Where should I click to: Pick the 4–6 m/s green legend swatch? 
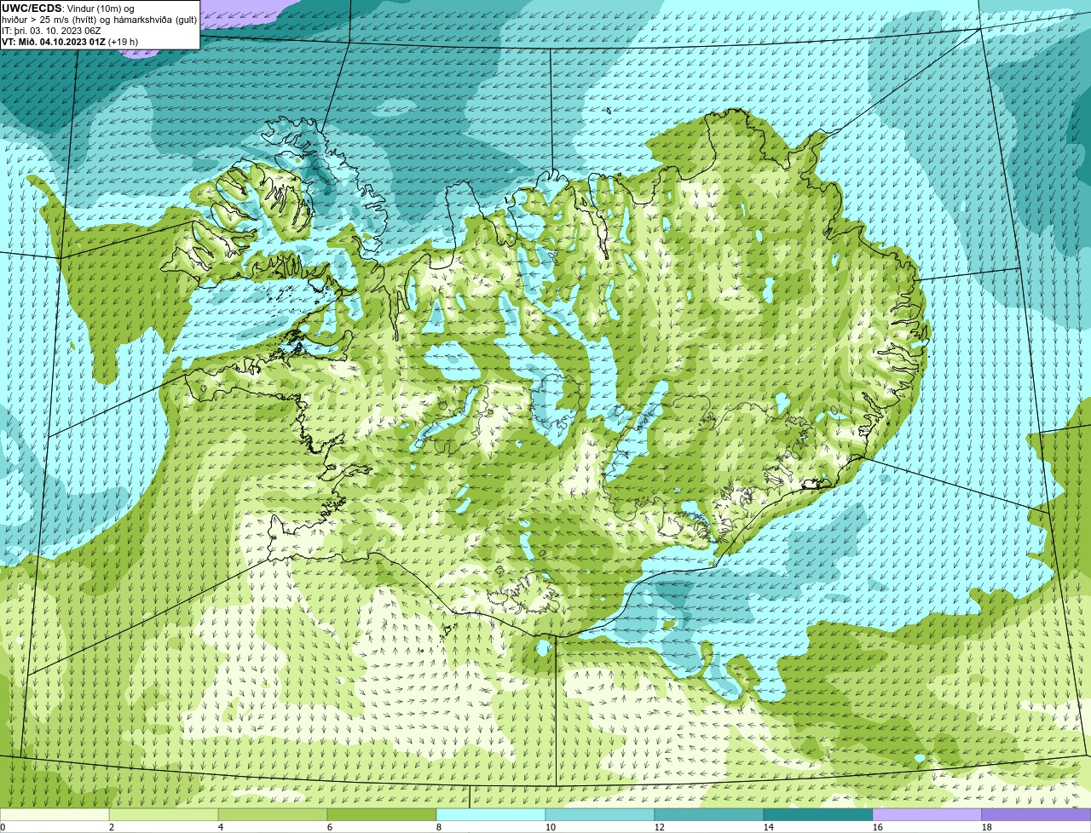tap(273, 815)
